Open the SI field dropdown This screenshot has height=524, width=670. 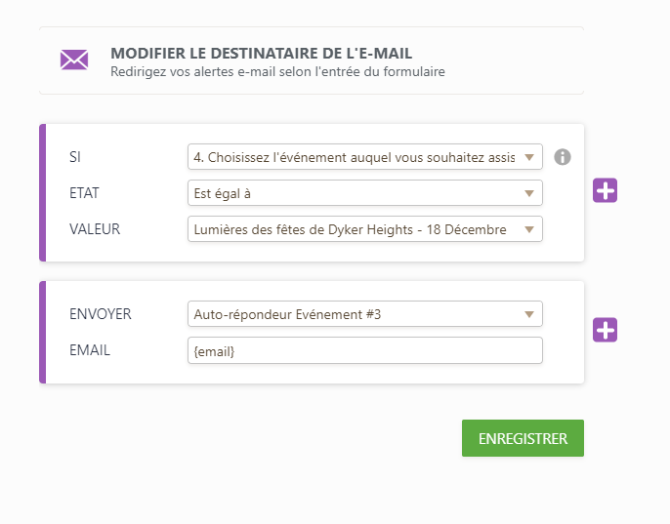[x=365, y=157]
